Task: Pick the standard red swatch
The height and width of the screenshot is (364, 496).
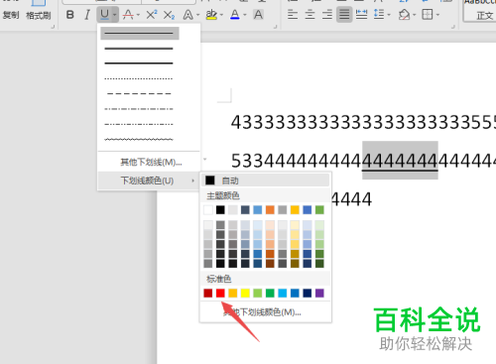Action: pos(220,293)
